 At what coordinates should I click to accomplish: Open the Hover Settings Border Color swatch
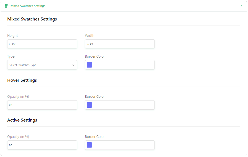89,105
